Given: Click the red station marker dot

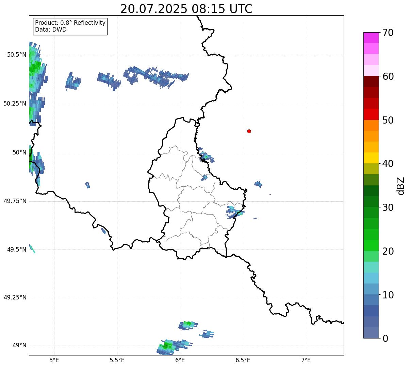Looking at the screenshot, I should click(x=249, y=131).
